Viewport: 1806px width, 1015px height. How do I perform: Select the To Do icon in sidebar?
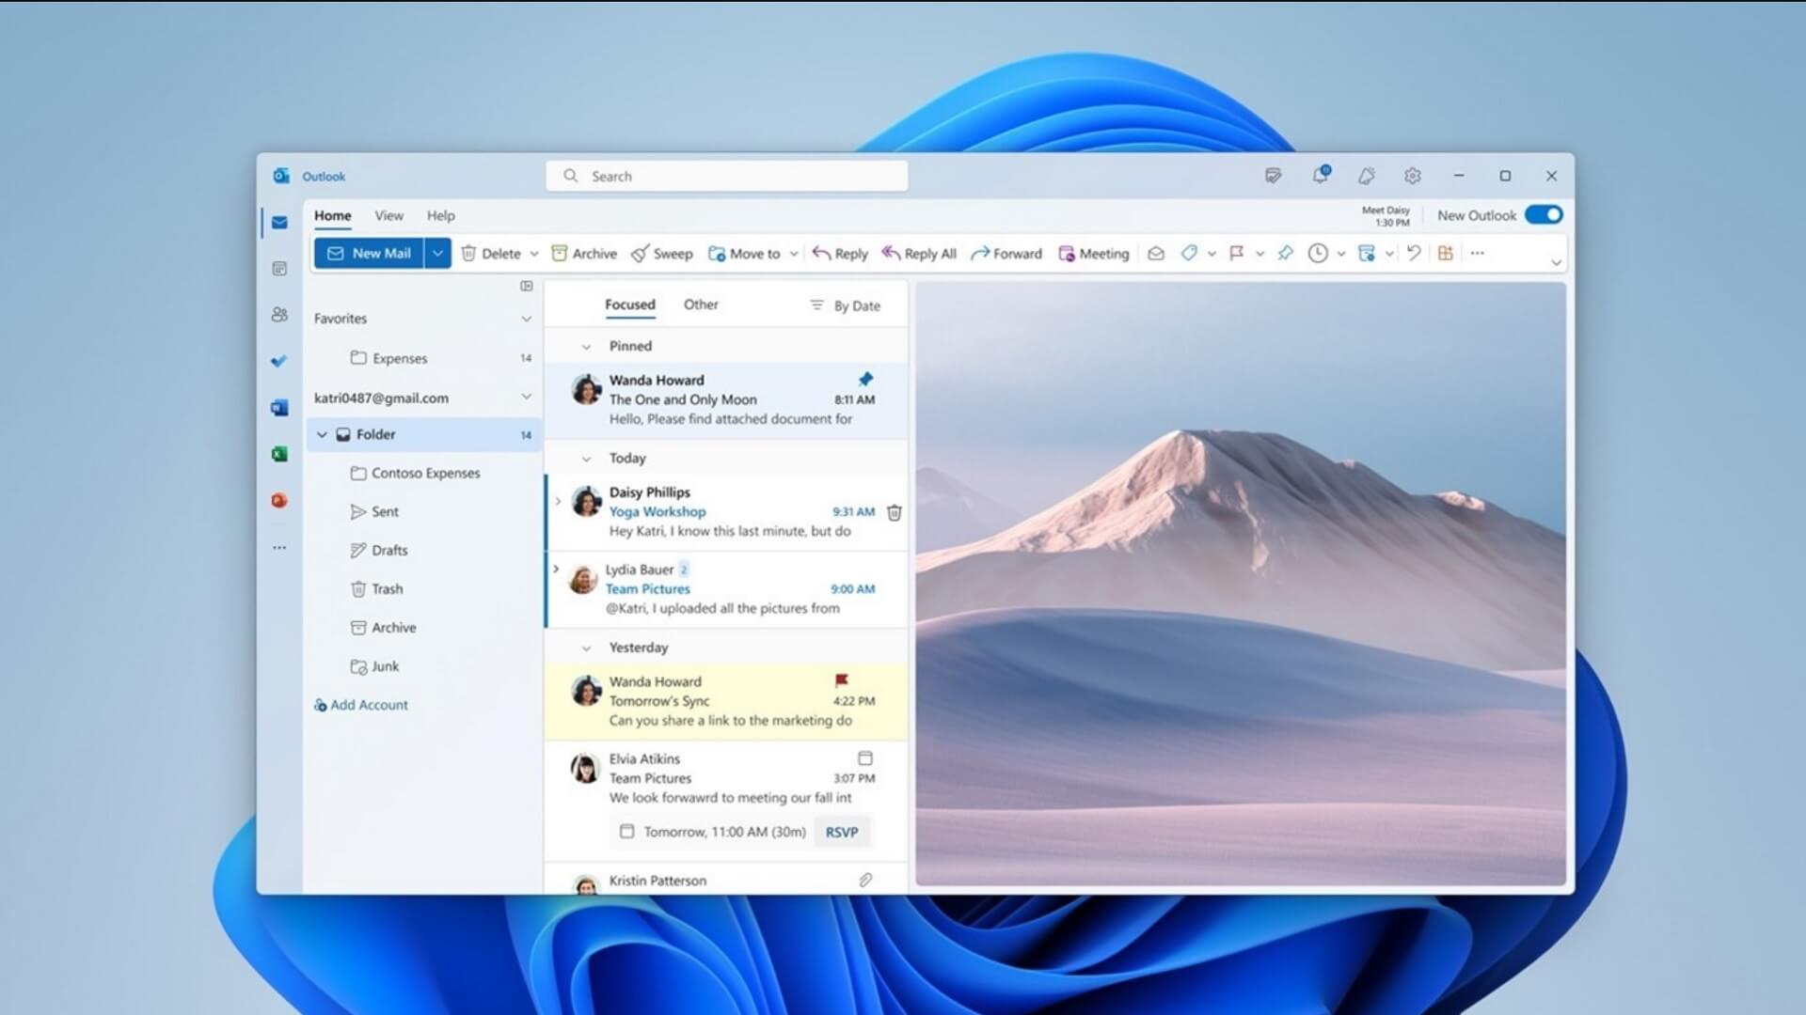[278, 361]
